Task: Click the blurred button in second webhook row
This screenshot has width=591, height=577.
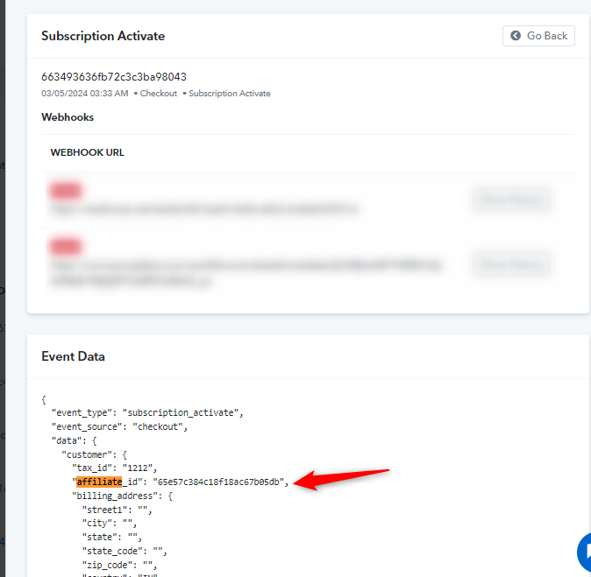Action: tap(510, 264)
